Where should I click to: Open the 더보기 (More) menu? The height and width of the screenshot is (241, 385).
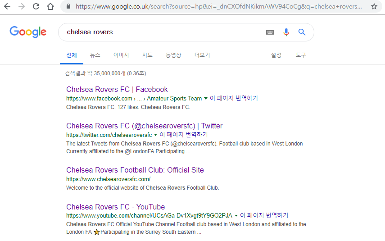click(x=202, y=55)
